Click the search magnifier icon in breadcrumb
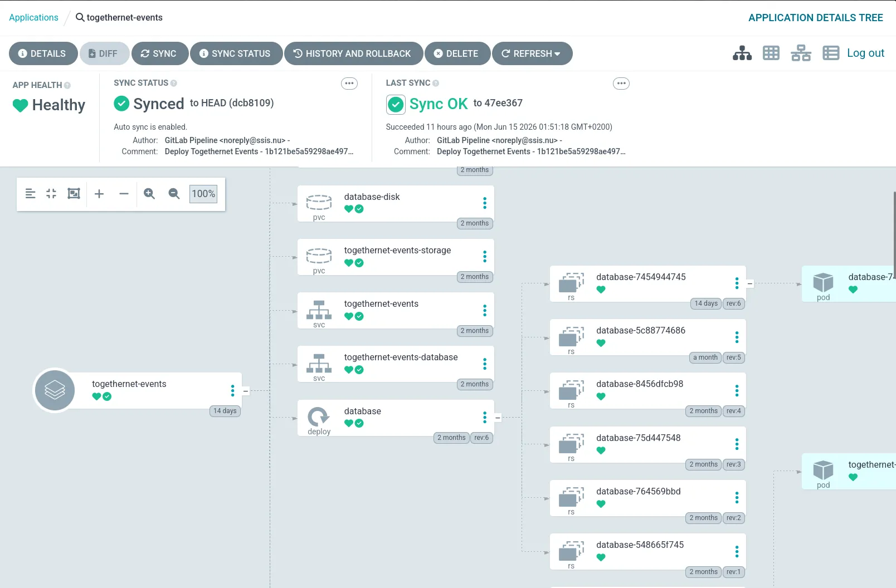 point(80,17)
